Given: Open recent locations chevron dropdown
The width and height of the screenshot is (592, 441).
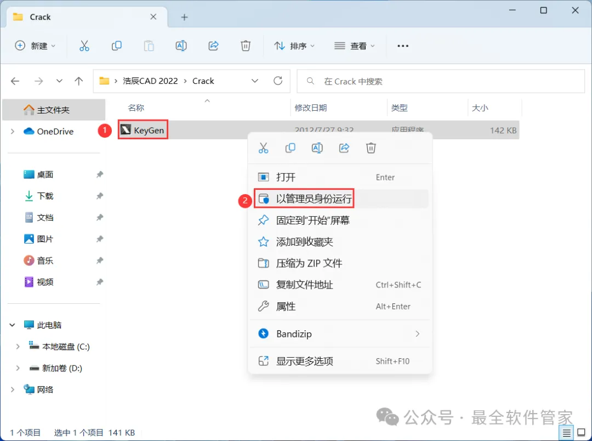Looking at the screenshot, I should (59, 81).
